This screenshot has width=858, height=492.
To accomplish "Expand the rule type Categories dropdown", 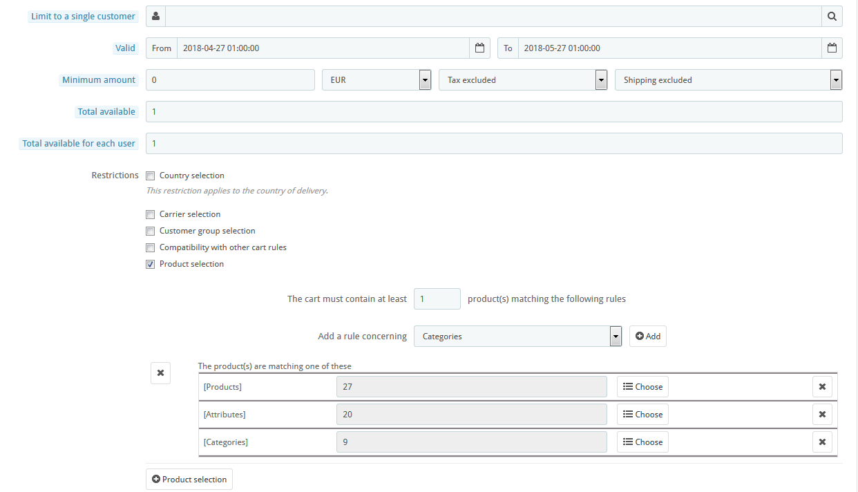I will coord(518,337).
